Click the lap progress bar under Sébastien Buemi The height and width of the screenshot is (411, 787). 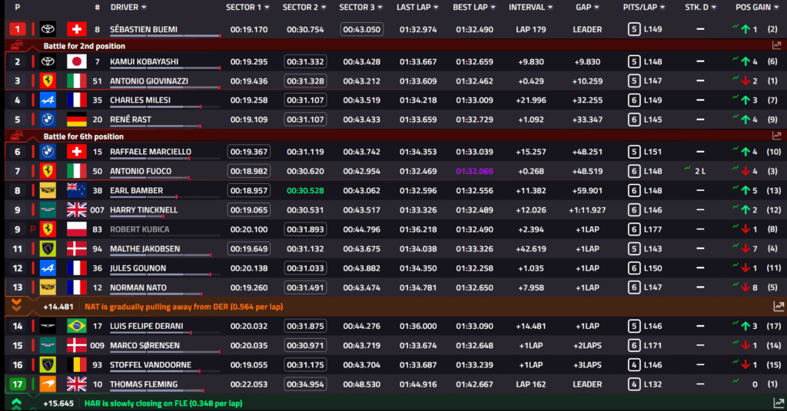pos(165,36)
